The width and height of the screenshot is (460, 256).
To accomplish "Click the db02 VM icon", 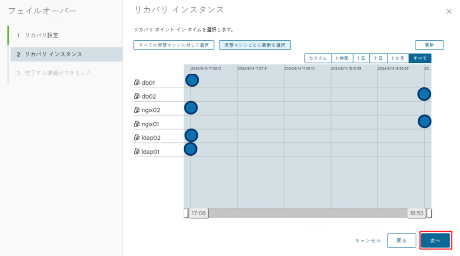I will pos(137,96).
